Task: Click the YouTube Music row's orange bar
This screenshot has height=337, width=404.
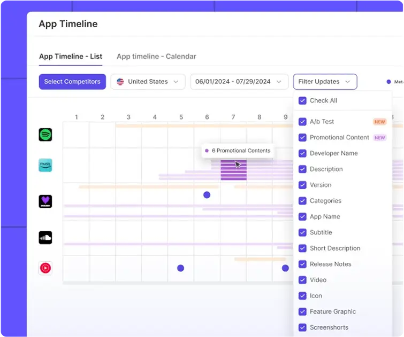Action: pos(260,259)
